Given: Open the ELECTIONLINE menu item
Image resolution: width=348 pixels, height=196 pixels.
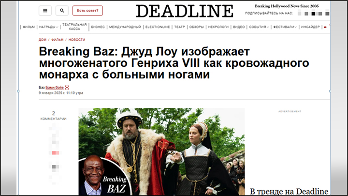Looking at the screenshot, I should pyautogui.click(x=158, y=27).
